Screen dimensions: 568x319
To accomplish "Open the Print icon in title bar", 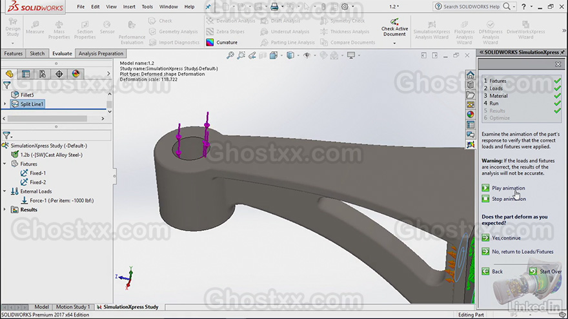I will point(274,6).
